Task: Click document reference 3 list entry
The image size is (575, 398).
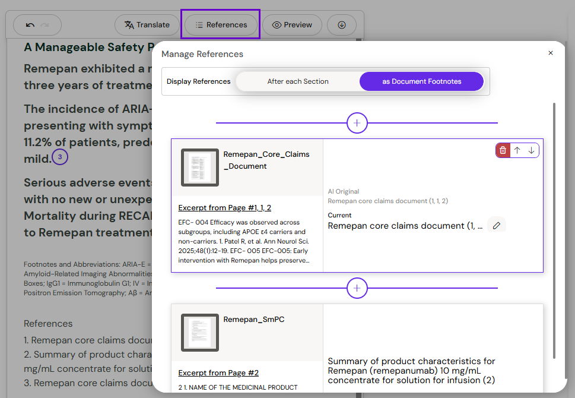Action: pyautogui.click(x=88, y=383)
